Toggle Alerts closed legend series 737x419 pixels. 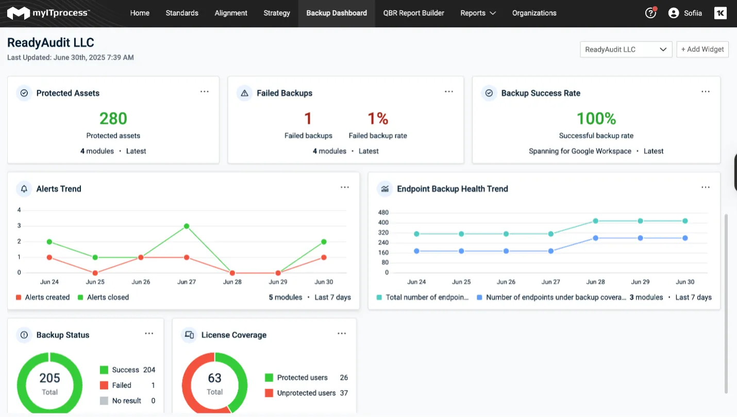coord(103,297)
